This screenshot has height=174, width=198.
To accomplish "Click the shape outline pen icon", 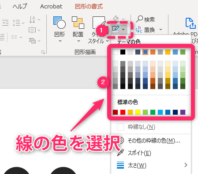I will (116, 29).
